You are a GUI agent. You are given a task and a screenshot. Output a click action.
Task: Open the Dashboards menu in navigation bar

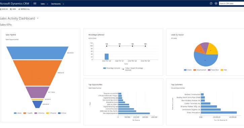[x=56, y=4]
